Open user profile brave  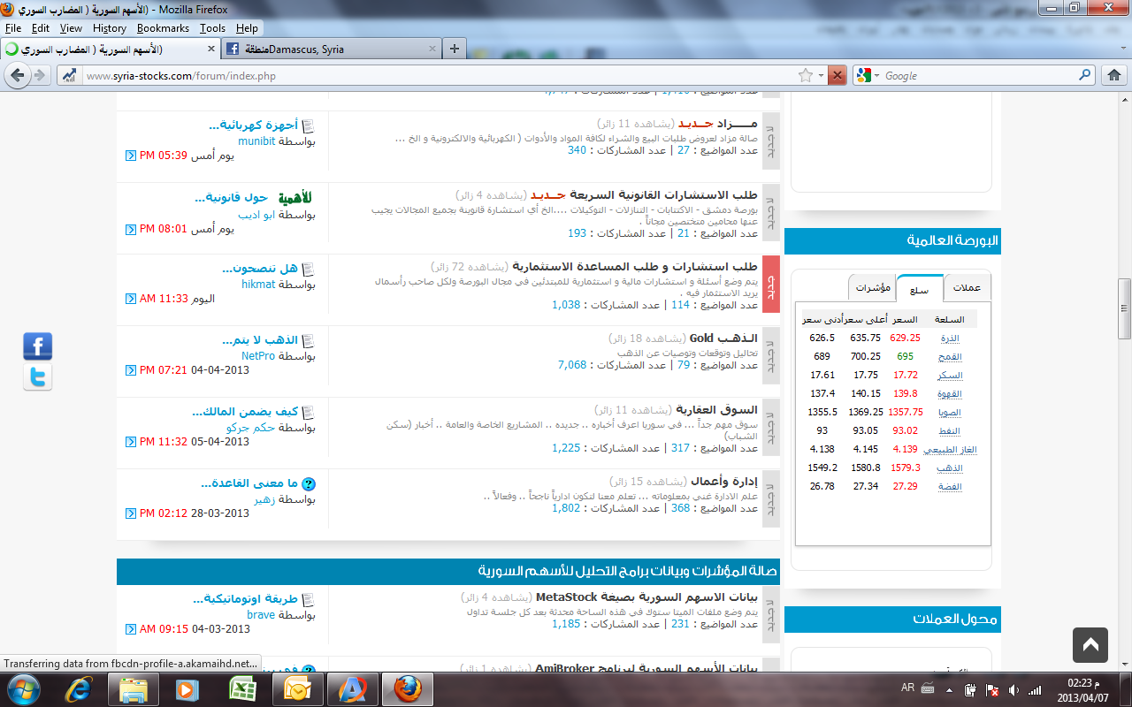tap(261, 615)
